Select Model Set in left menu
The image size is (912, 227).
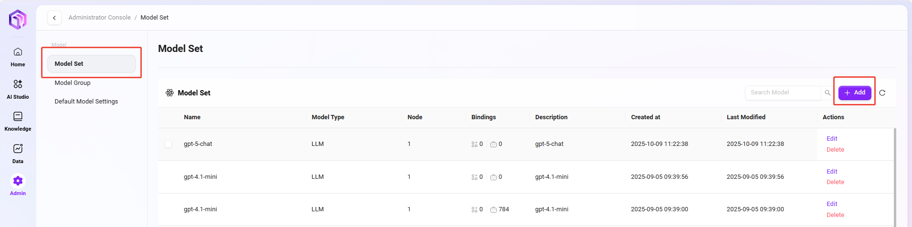91,64
